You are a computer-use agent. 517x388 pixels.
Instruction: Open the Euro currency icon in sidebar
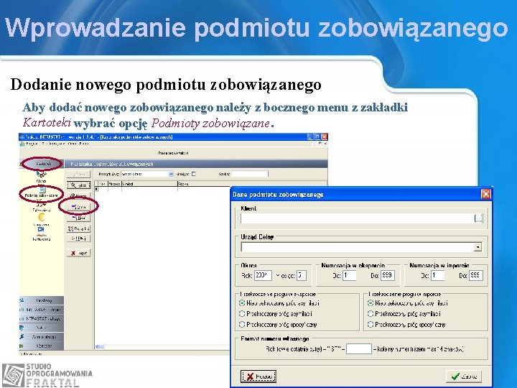point(41,218)
